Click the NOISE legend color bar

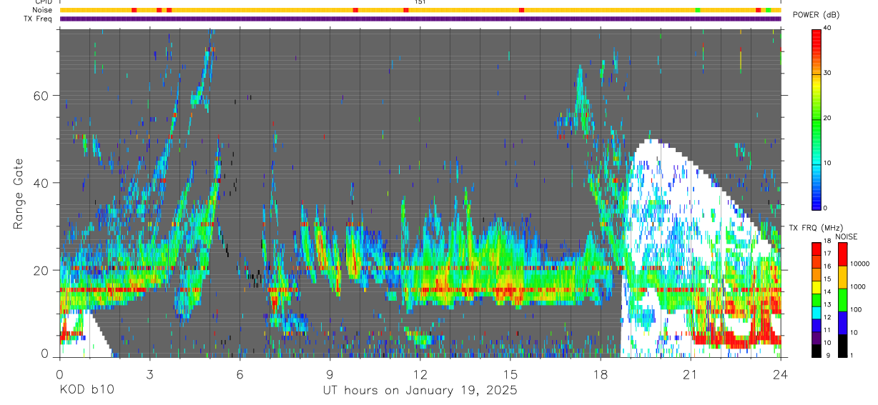pos(843,299)
